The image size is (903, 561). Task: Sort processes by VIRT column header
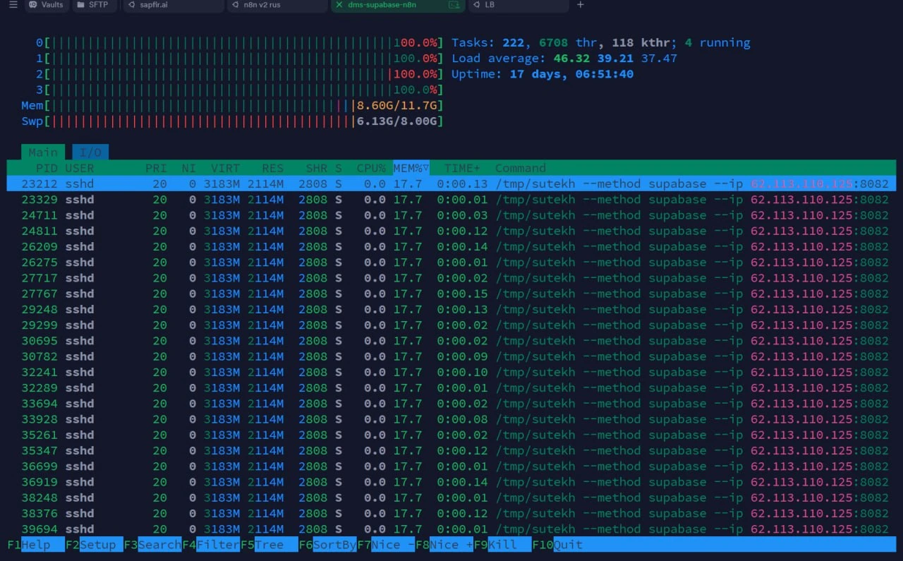point(225,168)
